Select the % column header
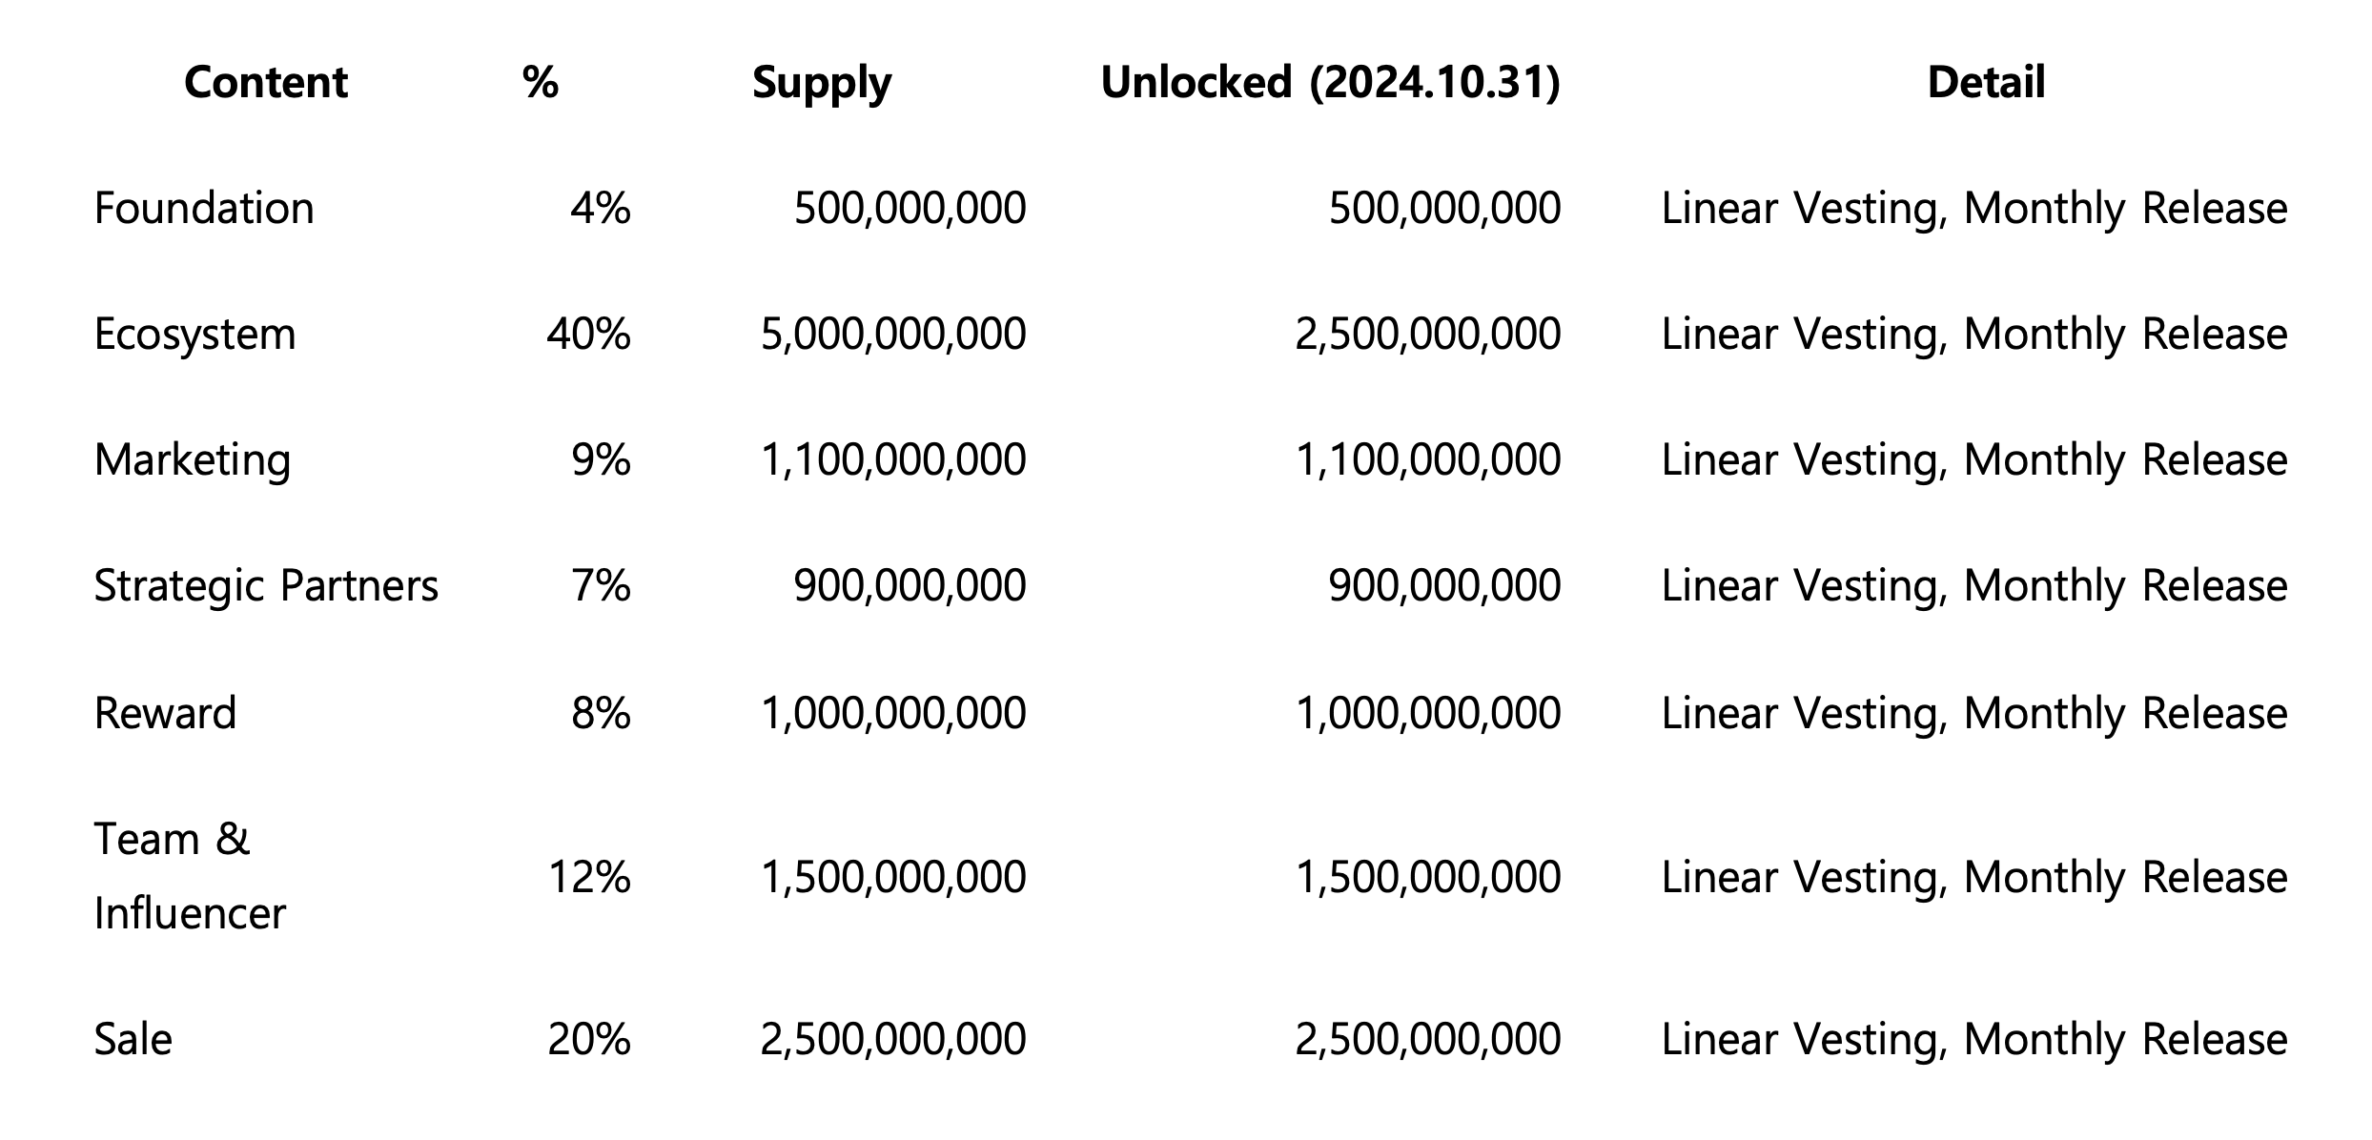Viewport: 2372px width, 1140px height. pos(541,82)
